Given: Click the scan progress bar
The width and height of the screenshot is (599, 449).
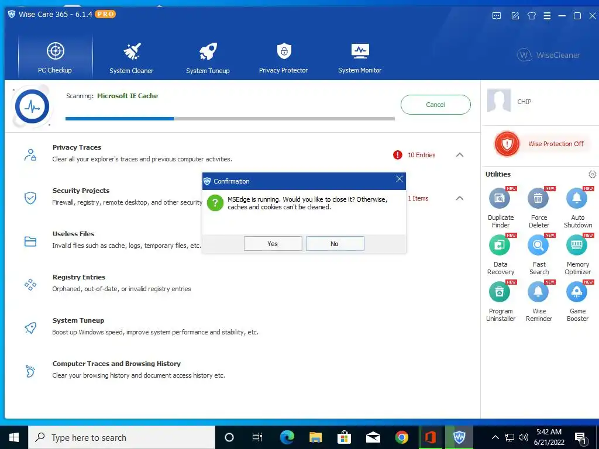Looking at the screenshot, I should coord(230,119).
